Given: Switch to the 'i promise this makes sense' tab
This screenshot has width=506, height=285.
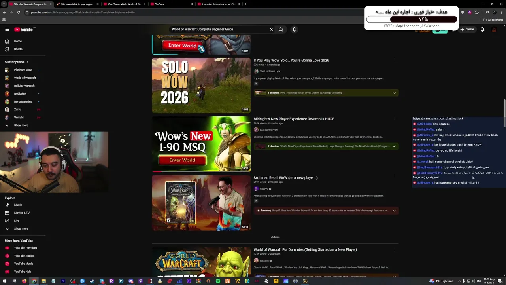Looking at the screenshot, I should 218,4.
